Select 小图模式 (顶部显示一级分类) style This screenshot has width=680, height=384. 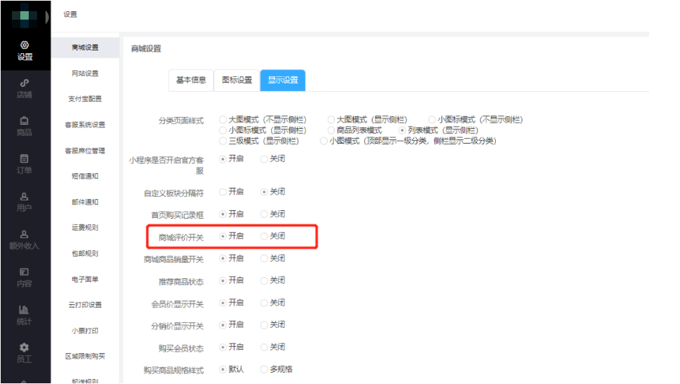click(x=324, y=141)
